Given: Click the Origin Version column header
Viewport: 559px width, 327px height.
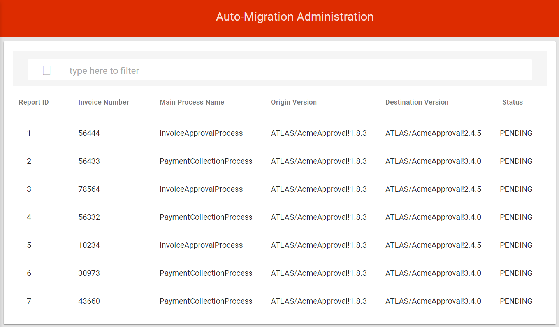Looking at the screenshot, I should (294, 102).
